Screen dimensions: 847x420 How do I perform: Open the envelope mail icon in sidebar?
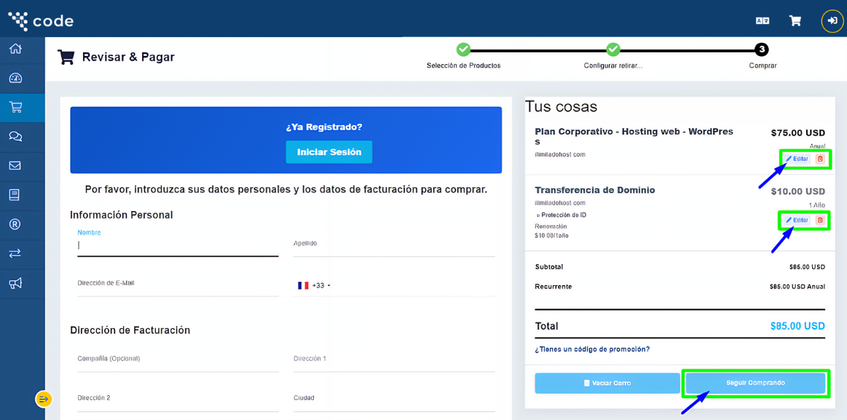coord(15,166)
